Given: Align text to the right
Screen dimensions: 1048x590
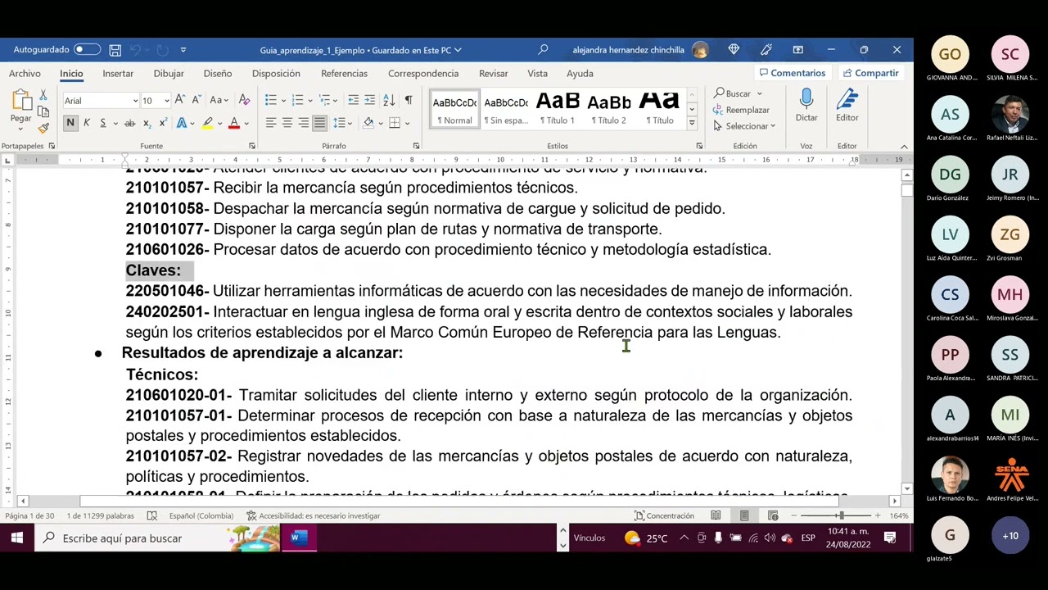Looking at the screenshot, I should [x=303, y=123].
